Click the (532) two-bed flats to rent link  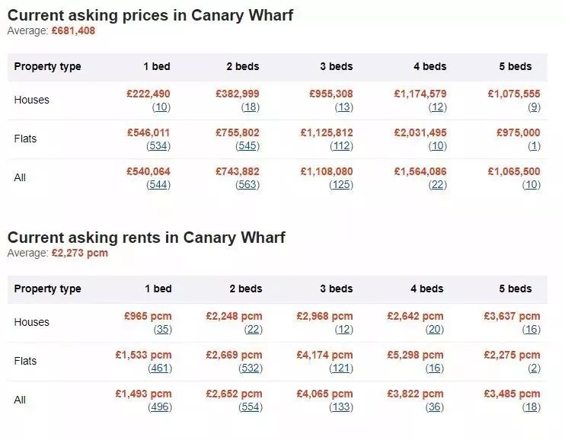click(251, 368)
